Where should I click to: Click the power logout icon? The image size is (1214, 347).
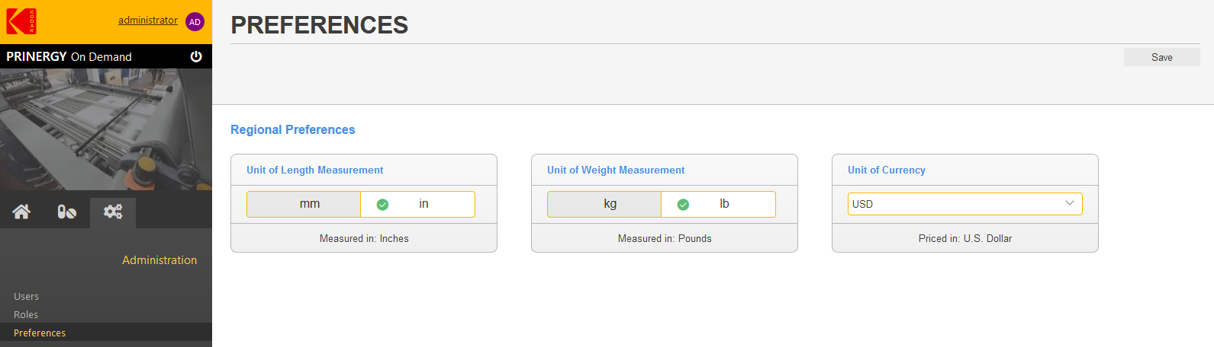(x=196, y=56)
